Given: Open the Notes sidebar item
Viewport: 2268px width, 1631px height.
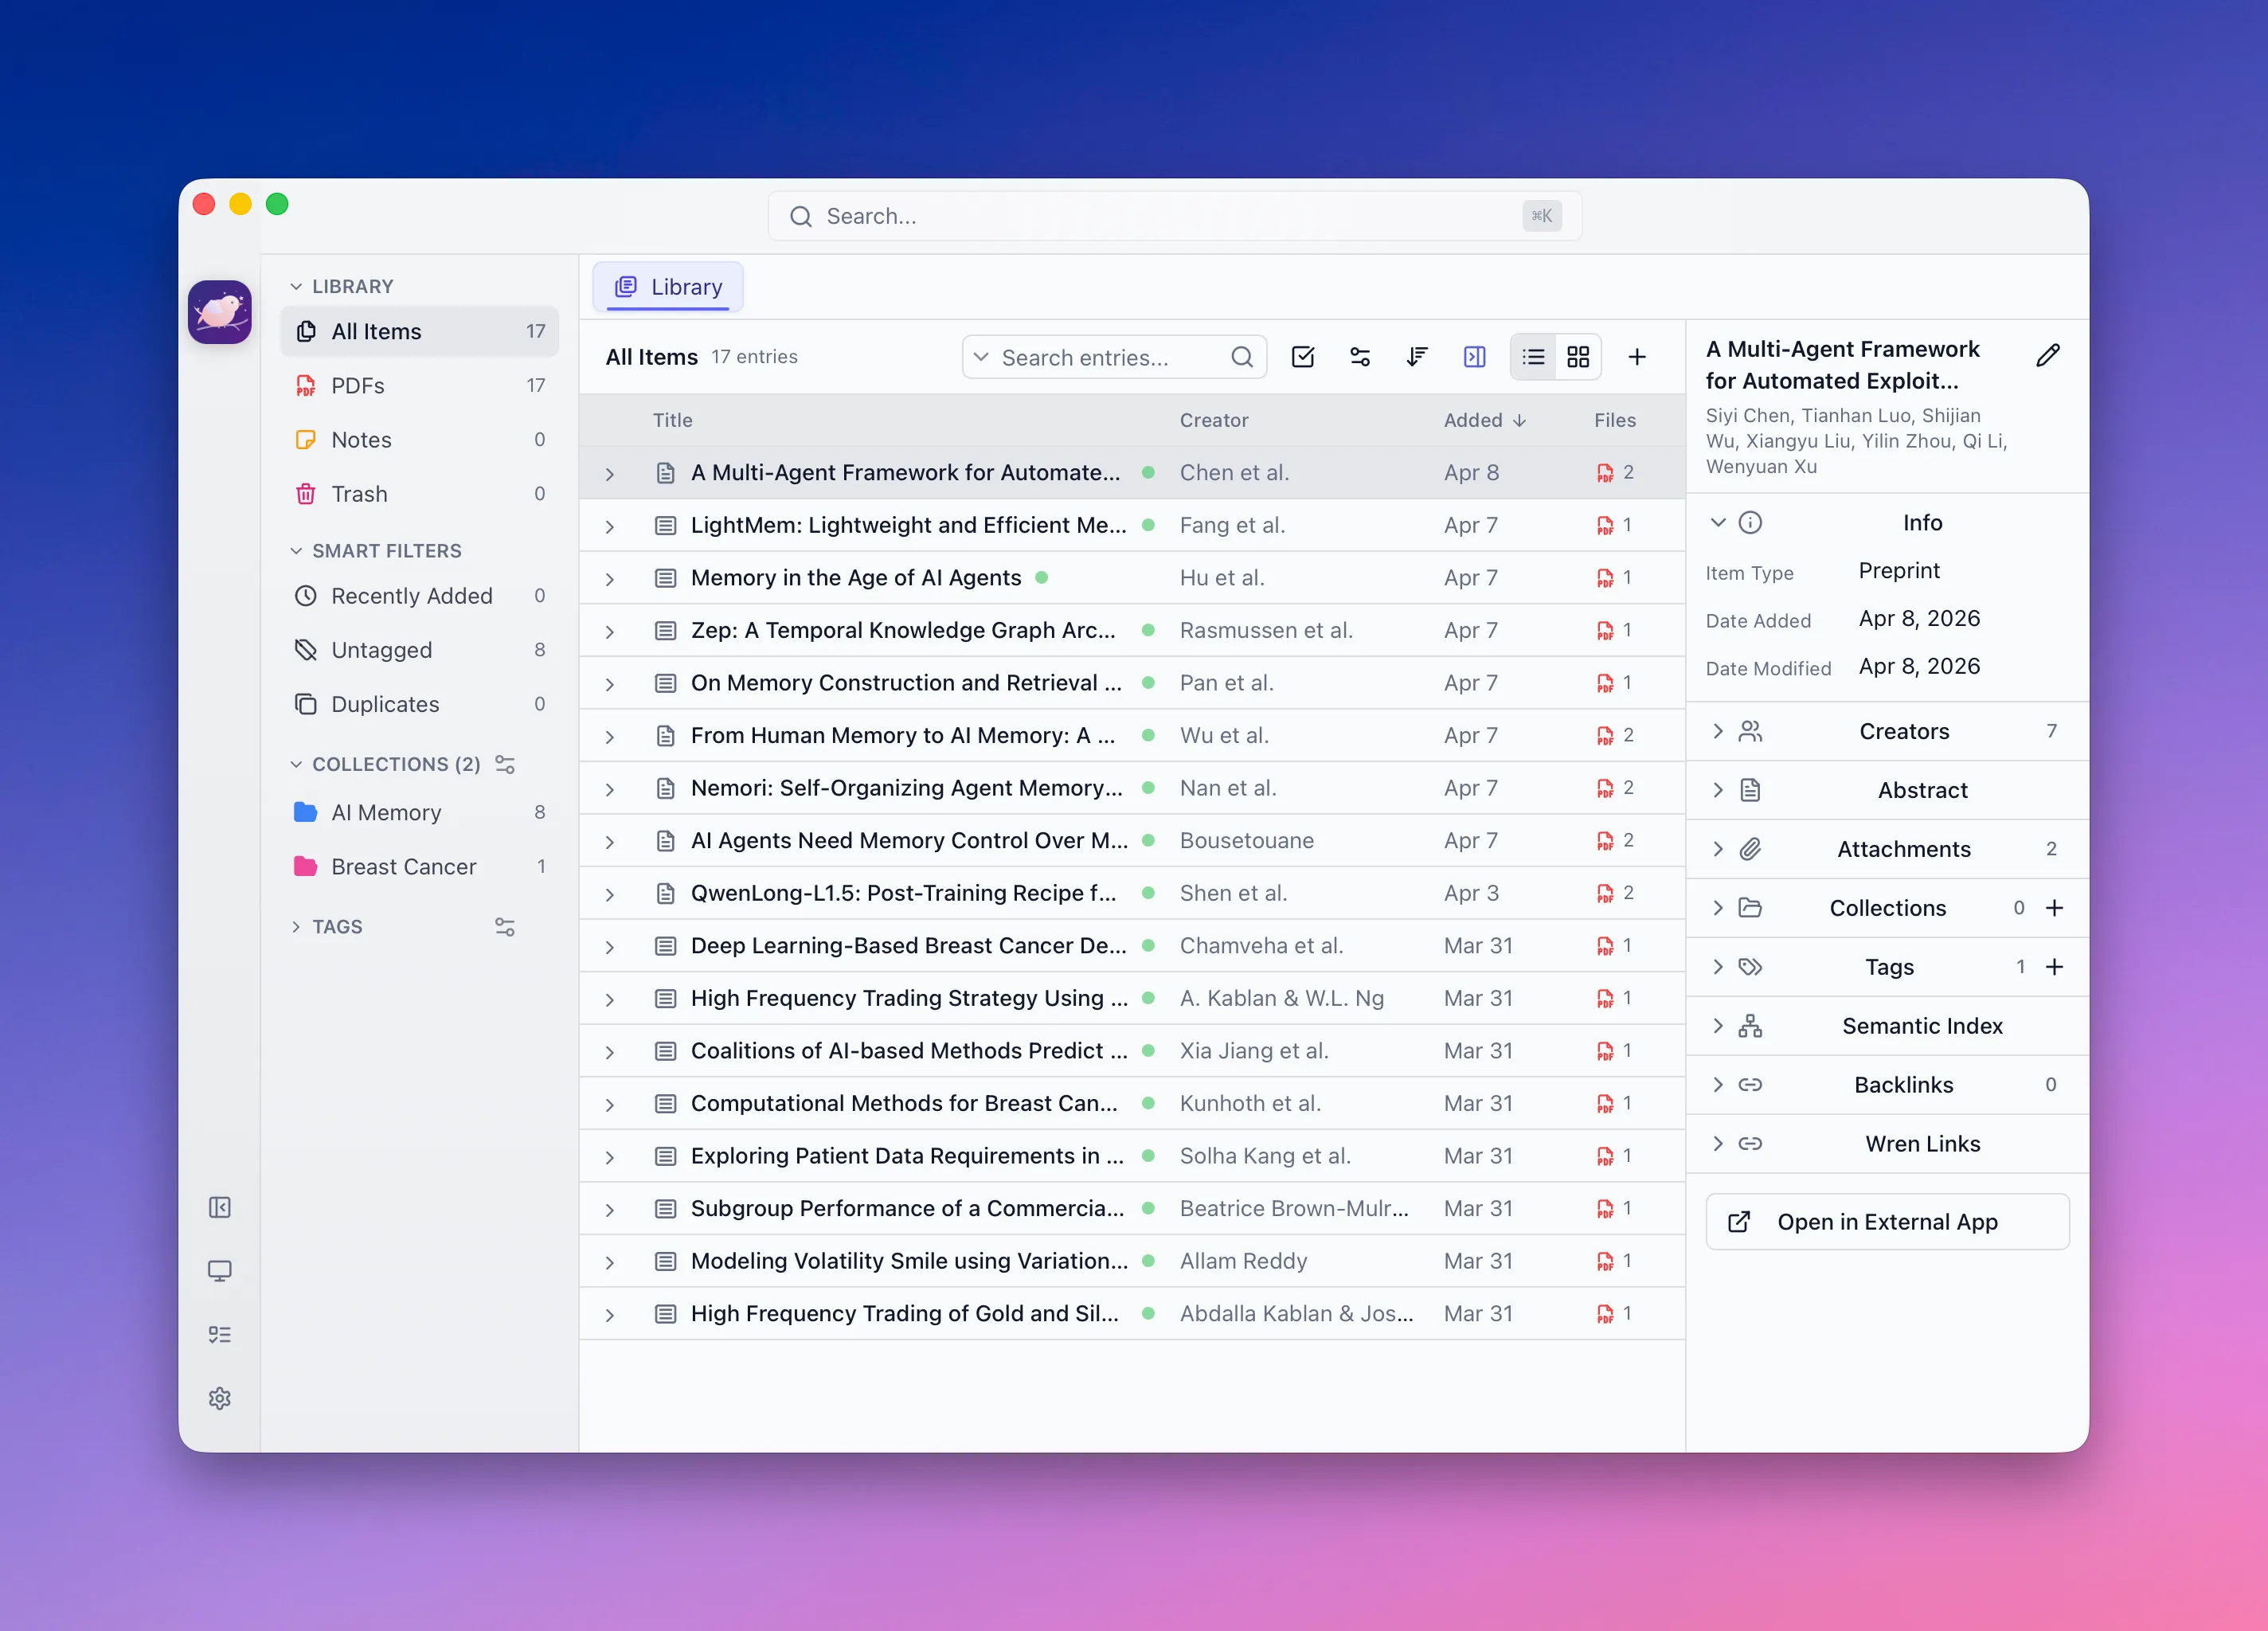Looking at the screenshot, I should pyautogui.click(x=419, y=440).
